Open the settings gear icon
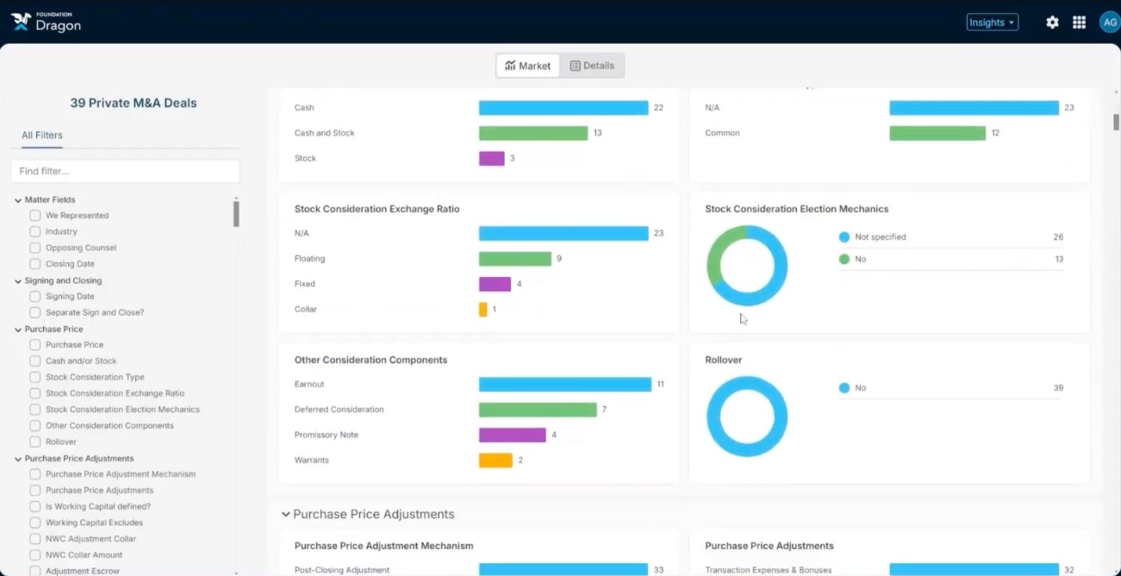The width and height of the screenshot is (1121, 576). pyautogui.click(x=1052, y=23)
